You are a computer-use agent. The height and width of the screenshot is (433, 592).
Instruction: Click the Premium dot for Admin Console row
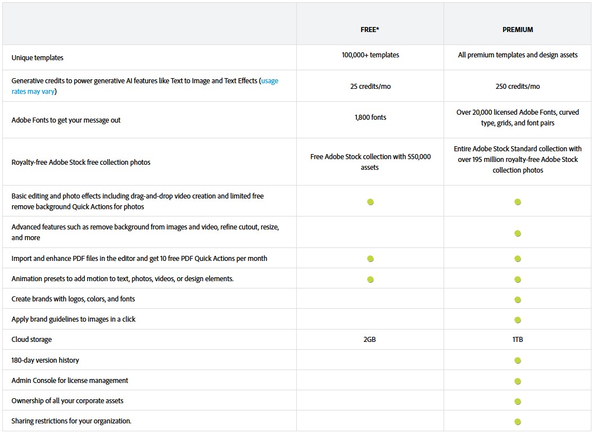[x=518, y=381]
